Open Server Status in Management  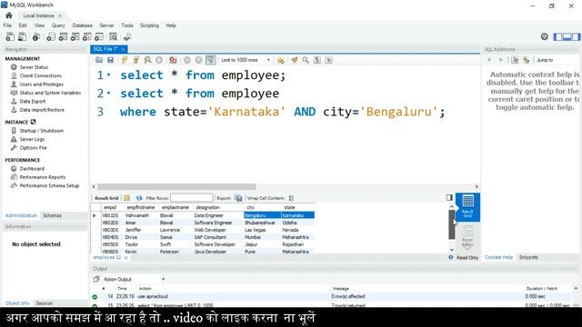pyautogui.click(x=34, y=67)
